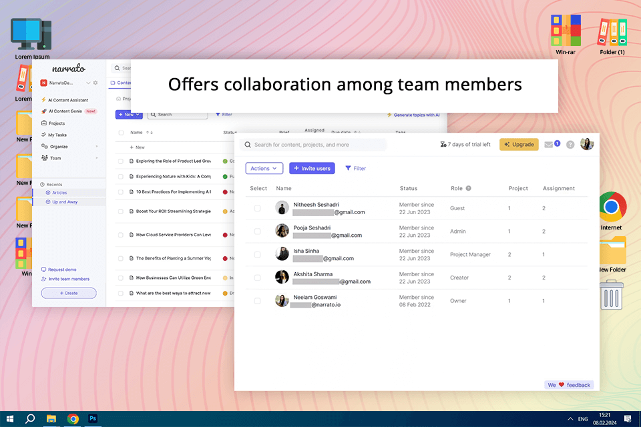Open workspace settings gear in Narrato sidebar
The image size is (641, 427).
pos(95,83)
